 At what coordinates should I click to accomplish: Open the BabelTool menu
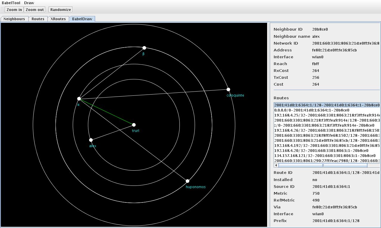(11, 3)
